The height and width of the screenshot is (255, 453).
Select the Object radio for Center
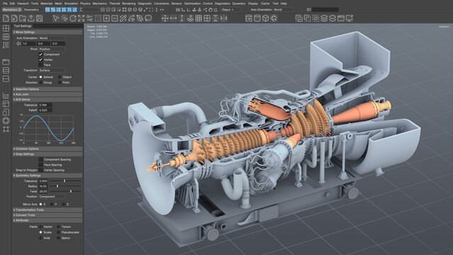[60, 77]
